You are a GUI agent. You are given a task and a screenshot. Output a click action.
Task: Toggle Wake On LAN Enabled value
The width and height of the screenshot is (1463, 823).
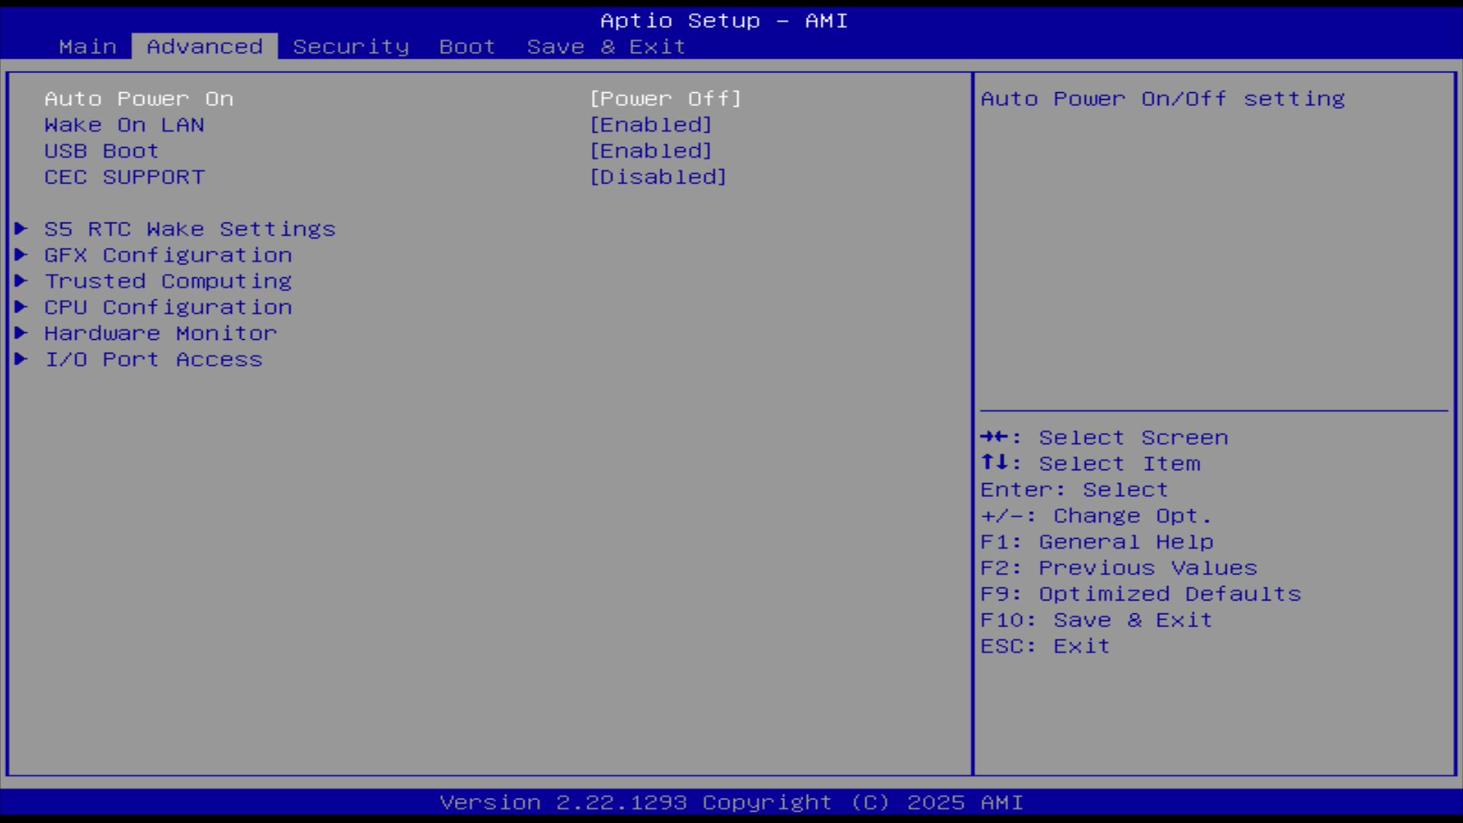point(650,125)
